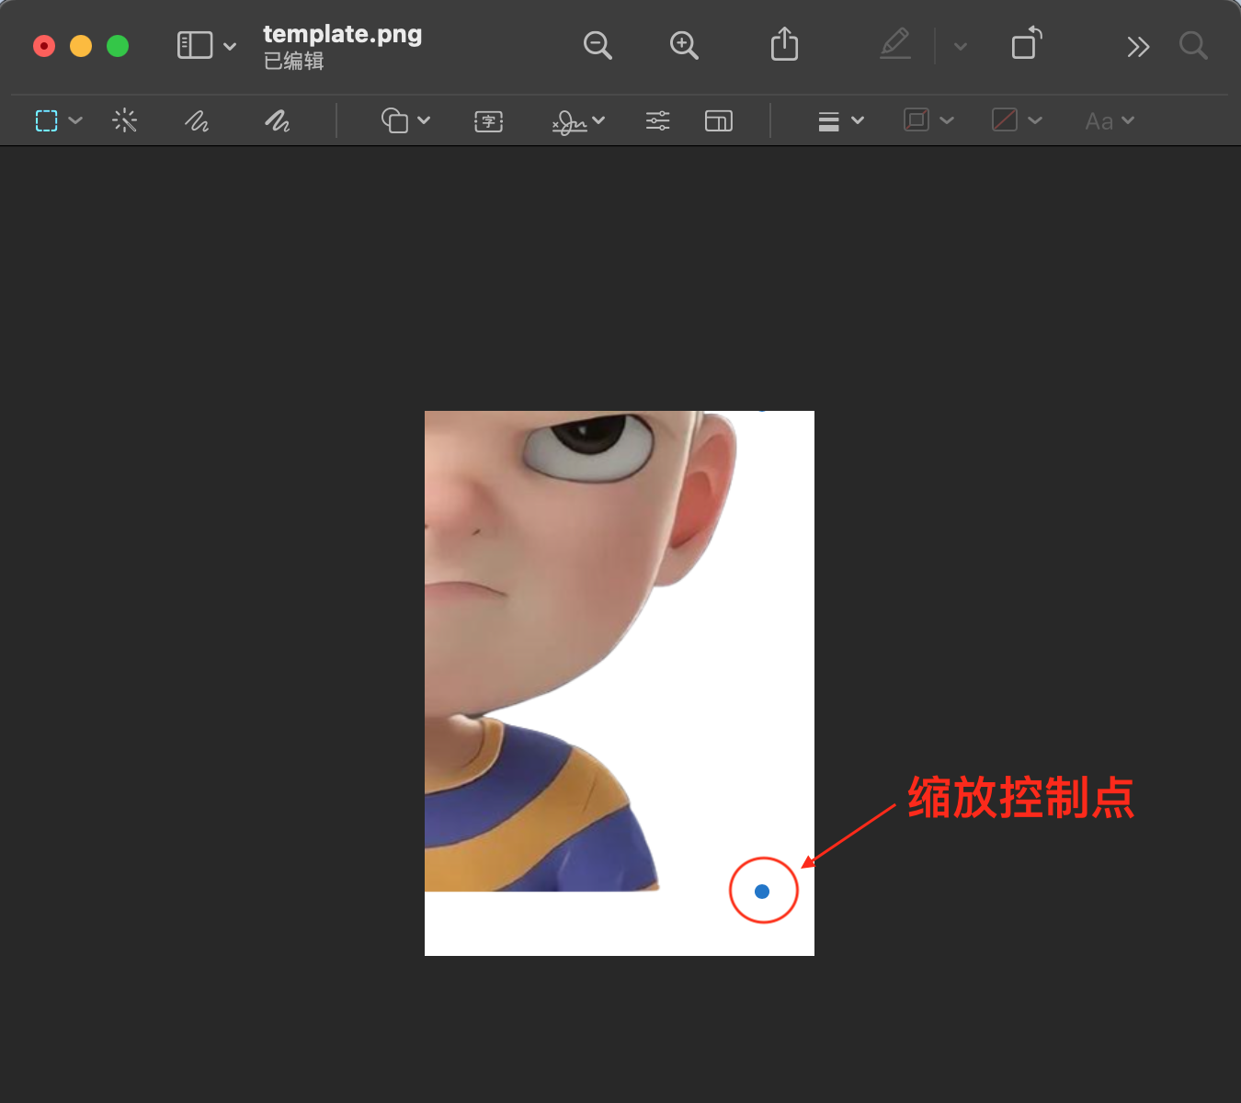Expand the Border Color dropdown chevron
The width and height of the screenshot is (1241, 1103).
tap(947, 120)
